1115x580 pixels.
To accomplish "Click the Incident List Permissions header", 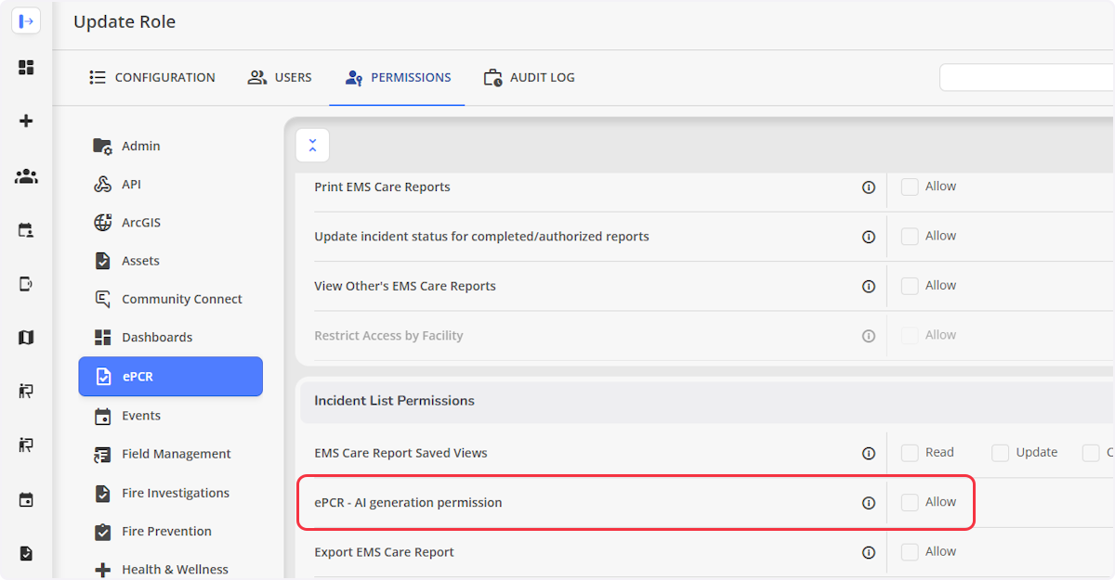I will (x=707, y=401).
